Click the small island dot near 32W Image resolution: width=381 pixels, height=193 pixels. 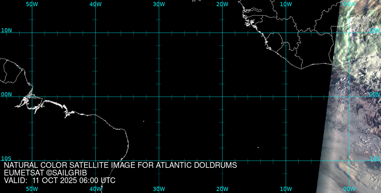(x=144, y=121)
